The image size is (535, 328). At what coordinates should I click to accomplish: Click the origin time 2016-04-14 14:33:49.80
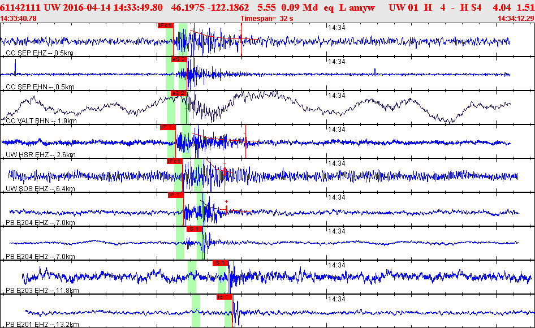(x=113, y=7)
